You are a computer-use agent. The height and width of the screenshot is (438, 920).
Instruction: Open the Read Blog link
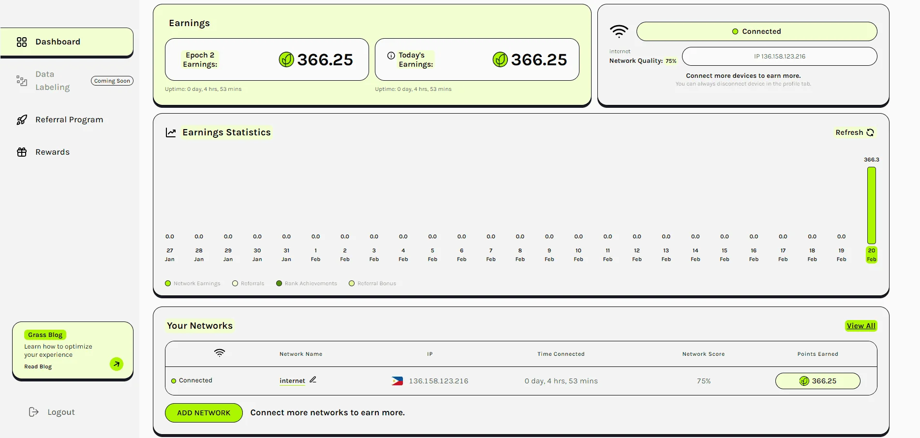click(x=38, y=366)
